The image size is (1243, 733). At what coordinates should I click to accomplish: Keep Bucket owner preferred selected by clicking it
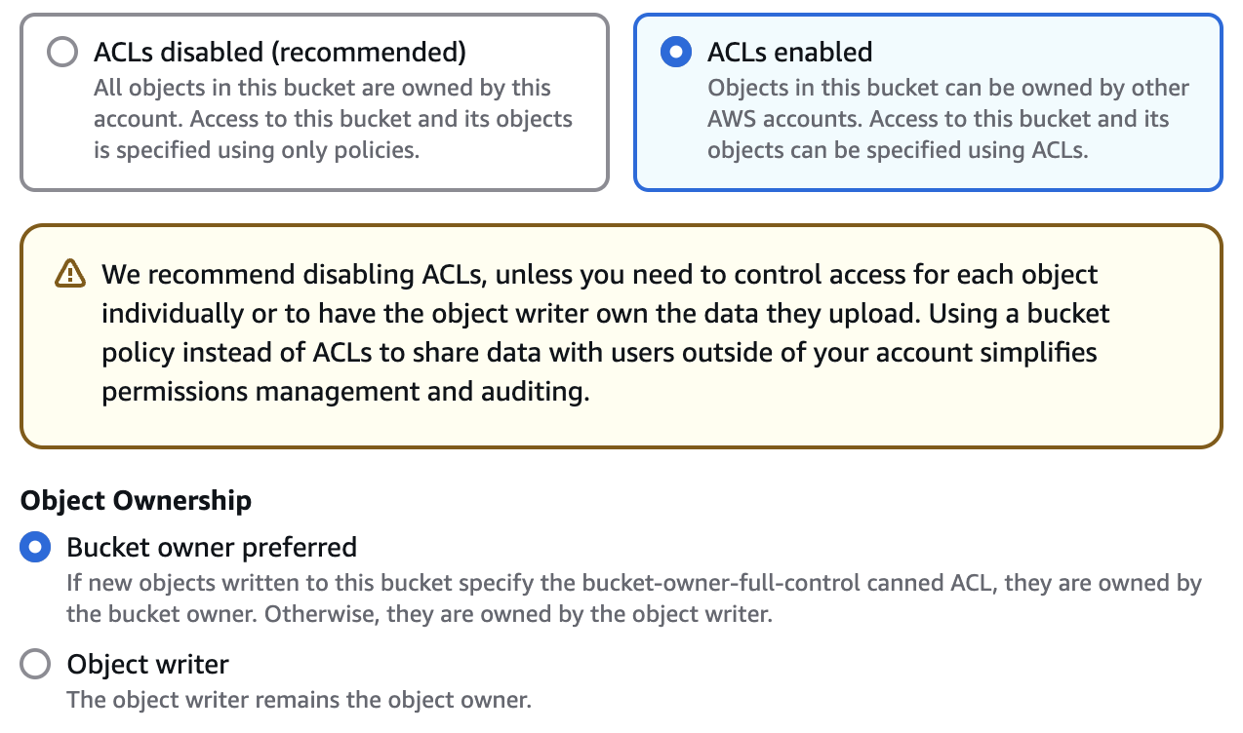[34, 548]
